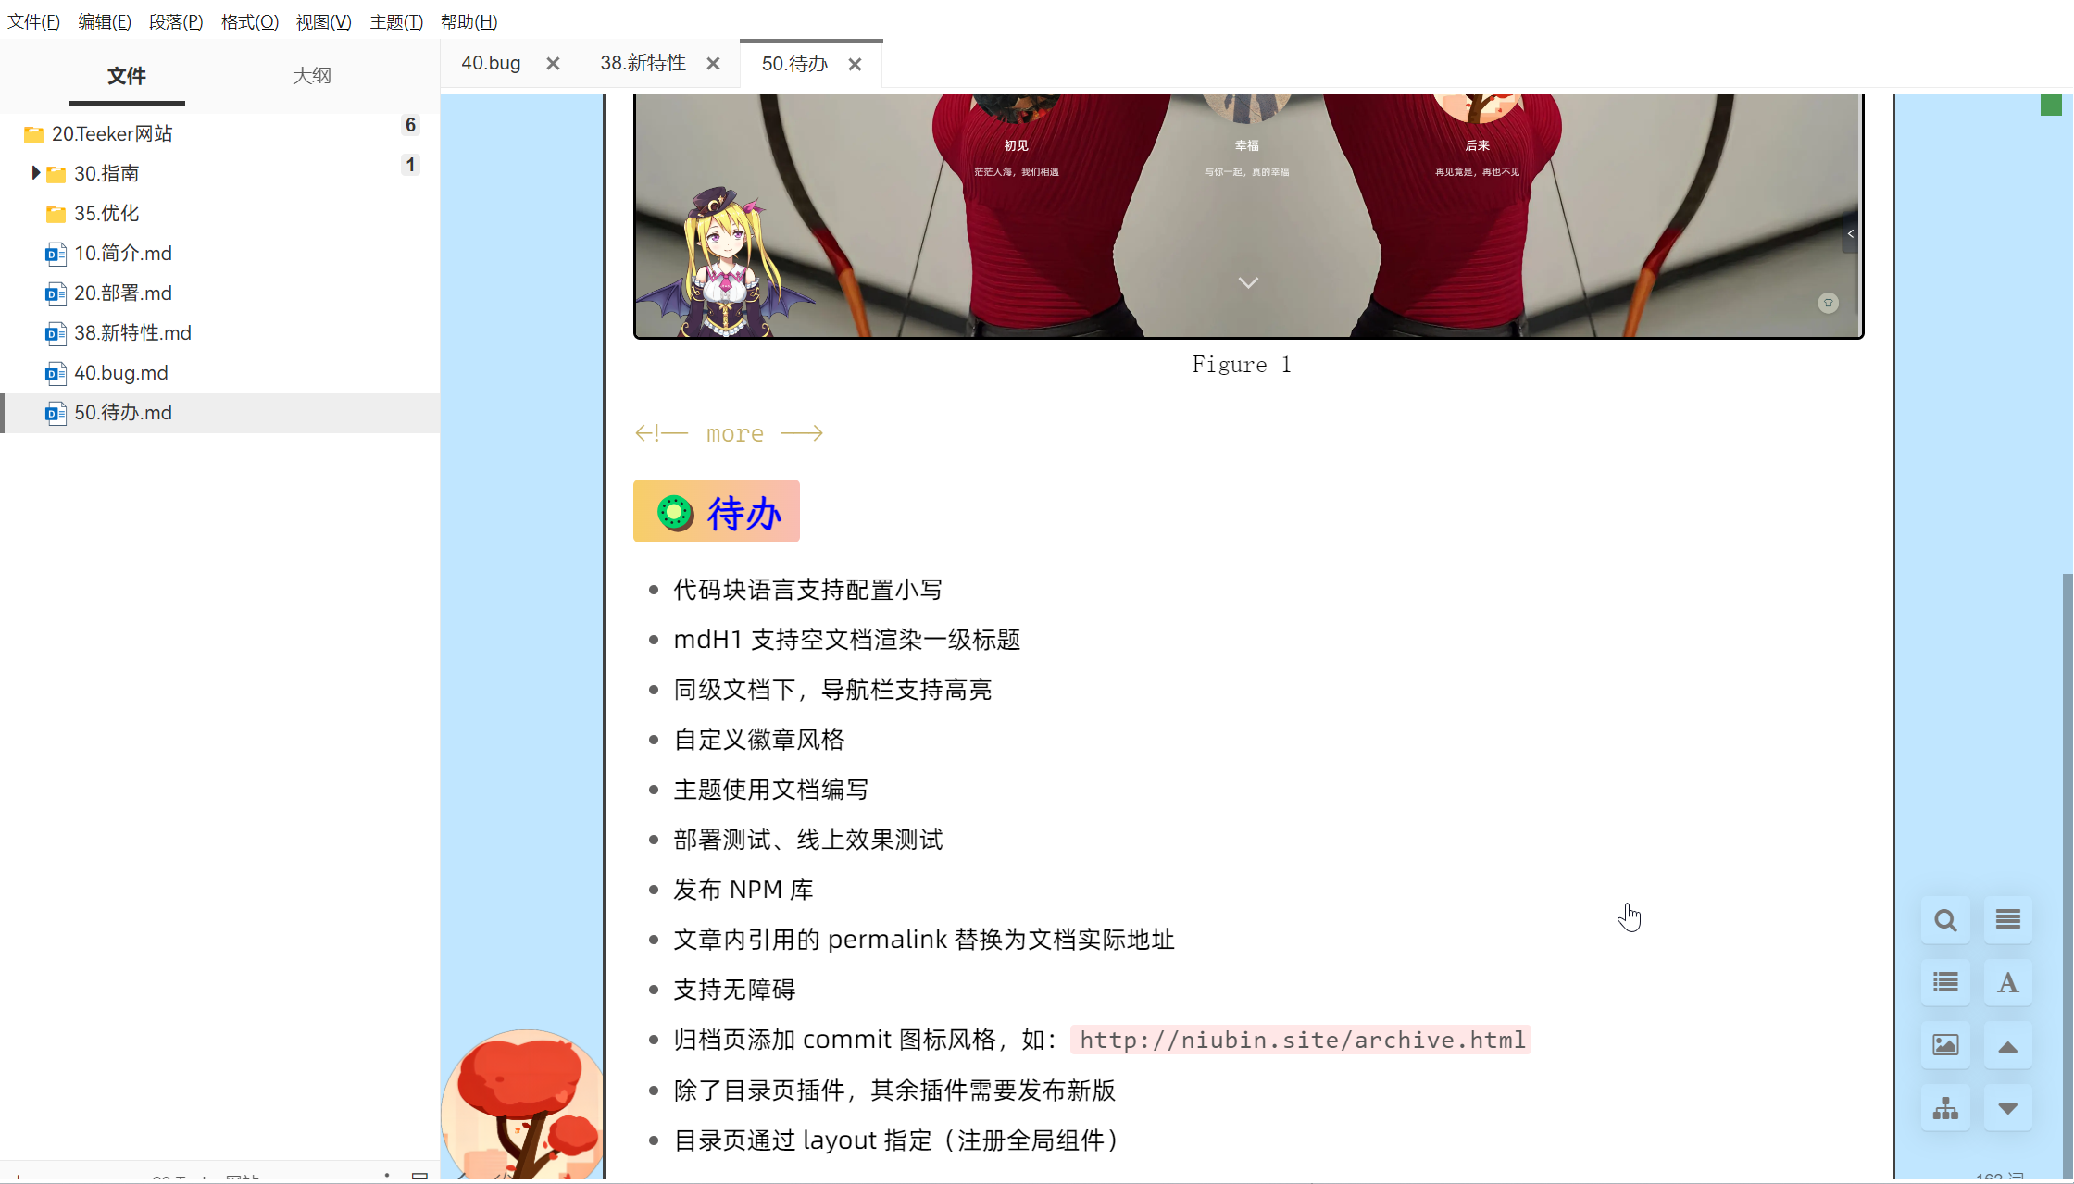Click the green kiwi icon in 待办 heading
This screenshot has width=2074, height=1184.
tap(675, 512)
